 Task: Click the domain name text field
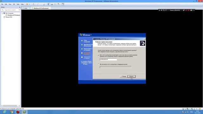coord(115,67)
